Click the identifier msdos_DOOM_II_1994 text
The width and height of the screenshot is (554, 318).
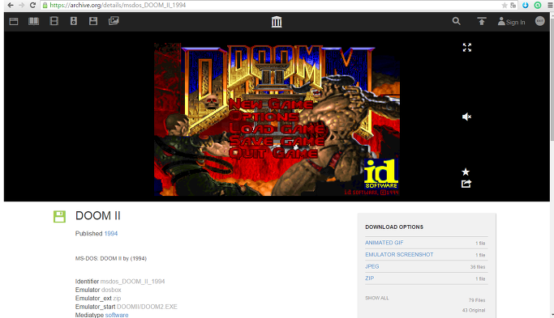pos(132,282)
